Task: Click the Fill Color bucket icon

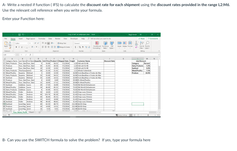Action: tap(32, 47)
